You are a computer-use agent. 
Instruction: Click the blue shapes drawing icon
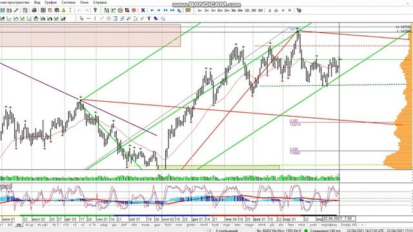click(x=156, y=19)
